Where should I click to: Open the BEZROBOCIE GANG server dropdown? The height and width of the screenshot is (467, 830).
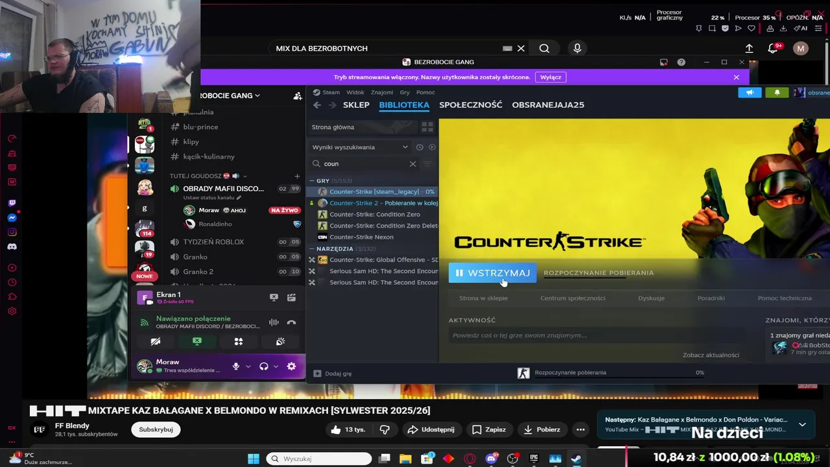(x=230, y=96)
